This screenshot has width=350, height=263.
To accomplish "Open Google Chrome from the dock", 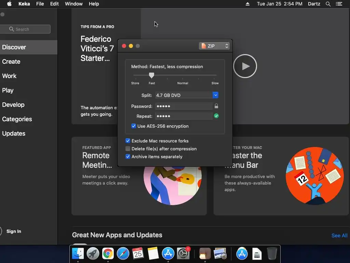I will coord(108,253).
